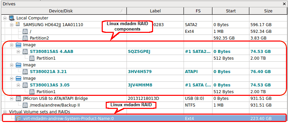Collapse the Image node containing ST380815AS
The width and height of the screenshot is (288, 128).
tap(11, 45)
